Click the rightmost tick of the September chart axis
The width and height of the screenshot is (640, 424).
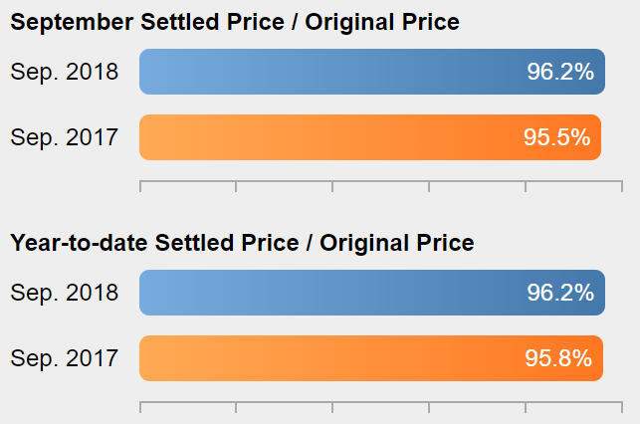[x=622, y=186]
